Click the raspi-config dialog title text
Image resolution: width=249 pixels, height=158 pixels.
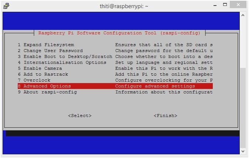coord(119,33)
